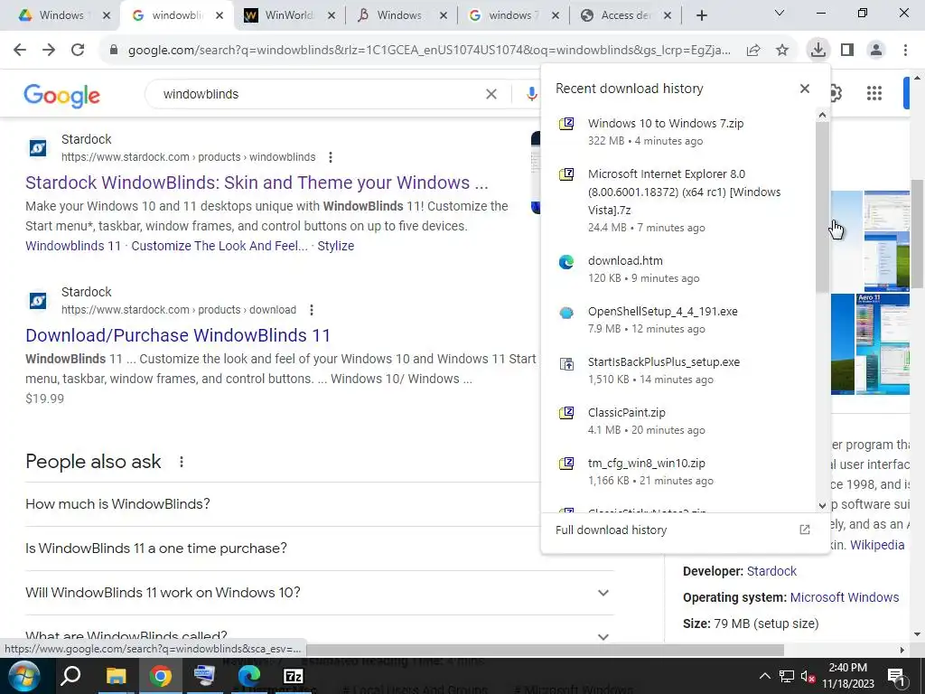
Task: Click the download list scrollbar thumb
Action: tap(822, 207)
